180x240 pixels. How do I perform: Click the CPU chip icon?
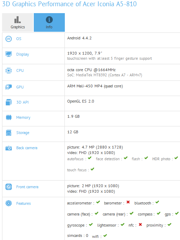pos(9,70)
